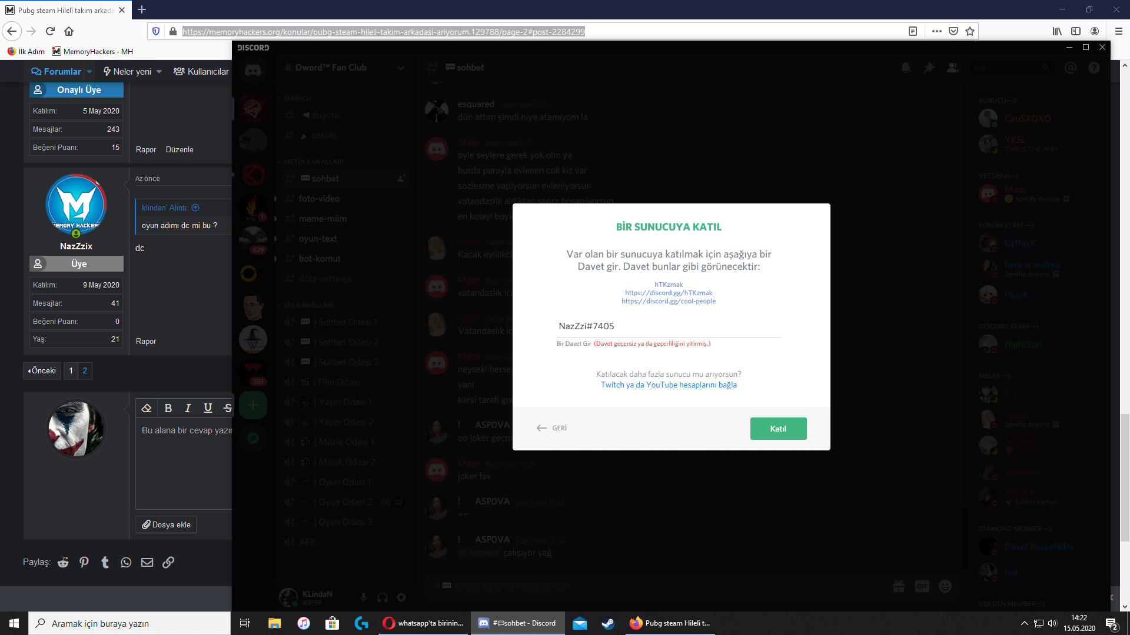Open Action Center notifications
The image size is (1130, 635).
click(x=1112, y=623)
